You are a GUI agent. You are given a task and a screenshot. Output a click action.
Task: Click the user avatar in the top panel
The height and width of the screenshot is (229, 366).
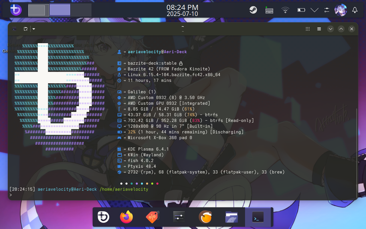[341, 10]
